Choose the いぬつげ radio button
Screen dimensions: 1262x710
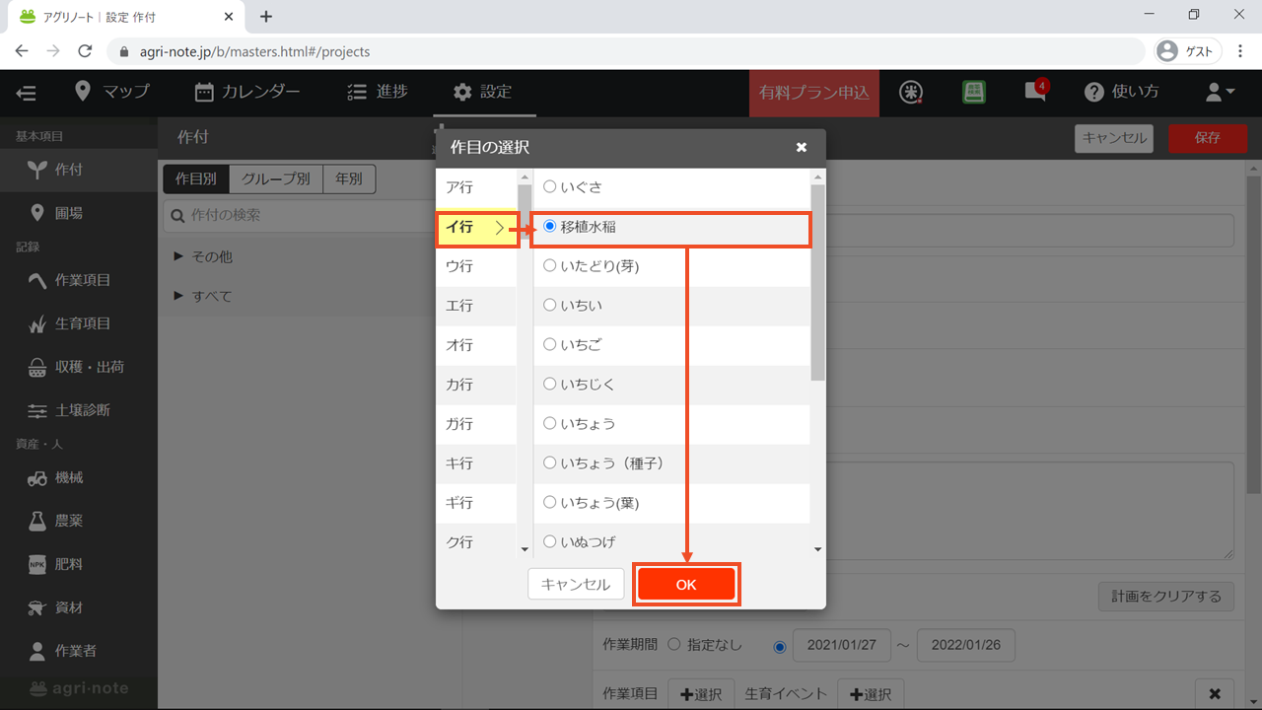pyautogui.click(x=550, y=541)
